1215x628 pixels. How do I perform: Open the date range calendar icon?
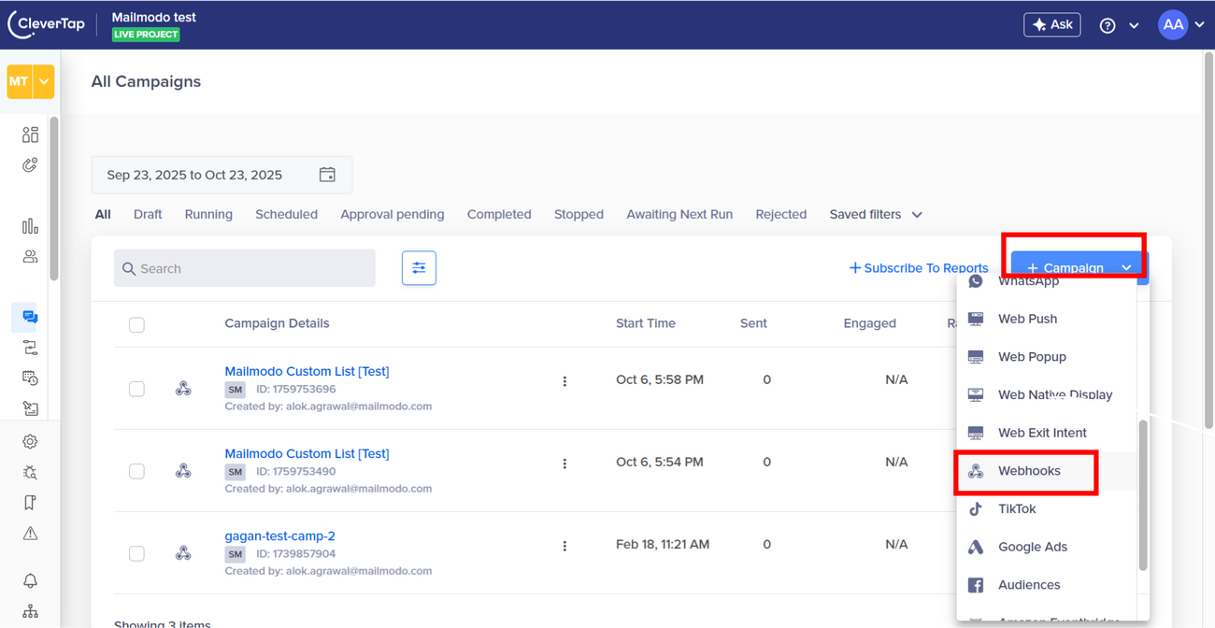point(327,175)
